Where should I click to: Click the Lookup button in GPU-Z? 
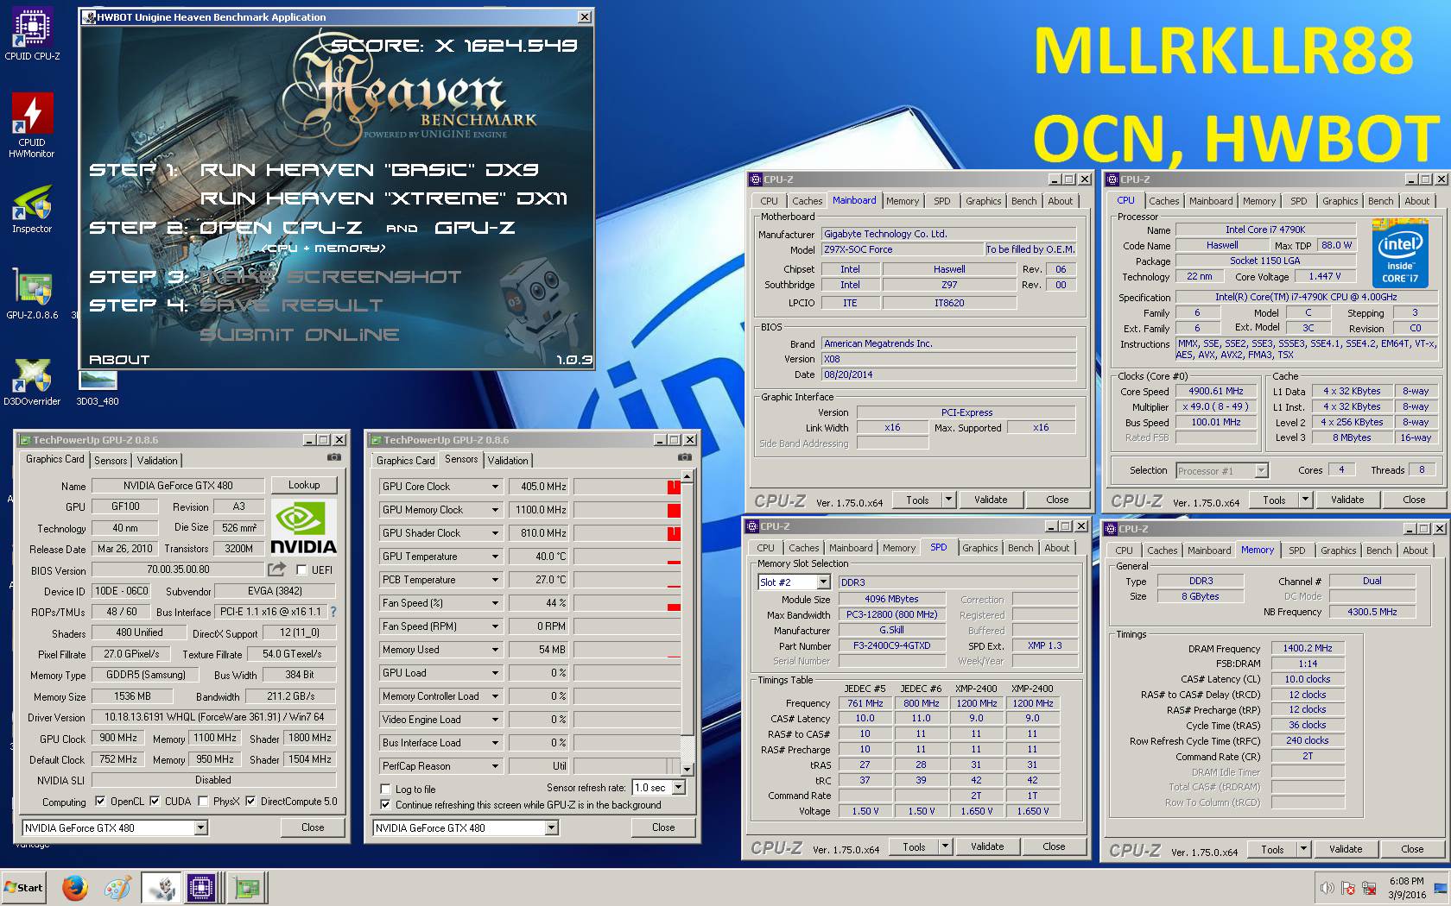coord(303,485)
